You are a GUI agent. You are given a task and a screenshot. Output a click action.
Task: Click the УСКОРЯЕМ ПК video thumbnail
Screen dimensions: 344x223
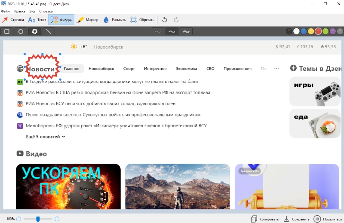click(x=68, y=186)
